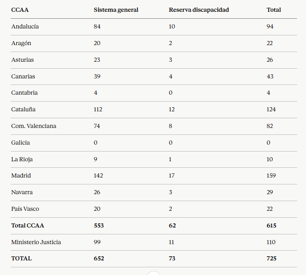Select the Cantabria row label
306x275 pixels.
click(x=24, y=93)
